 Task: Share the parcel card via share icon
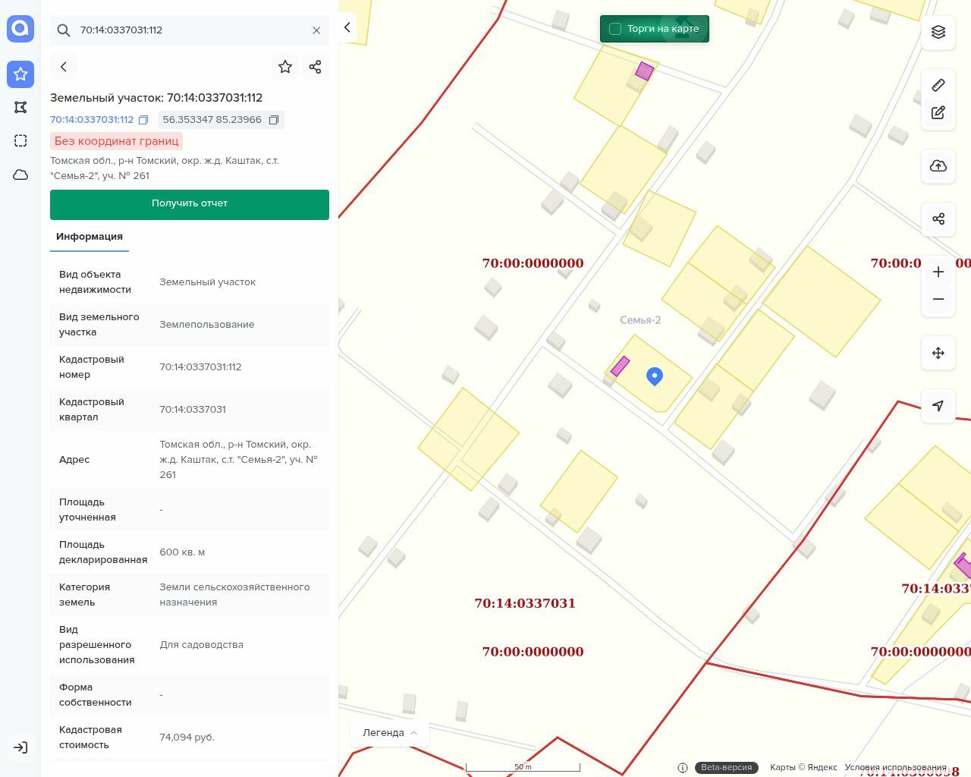[x=316, y=67]
